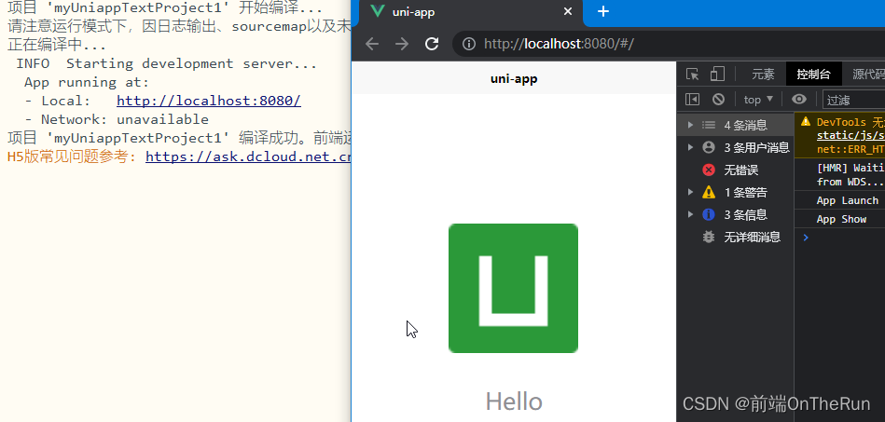Screen dimensions: 885x422
Task: Go back using the browser back arrow
Action: (x=372, y=44)
